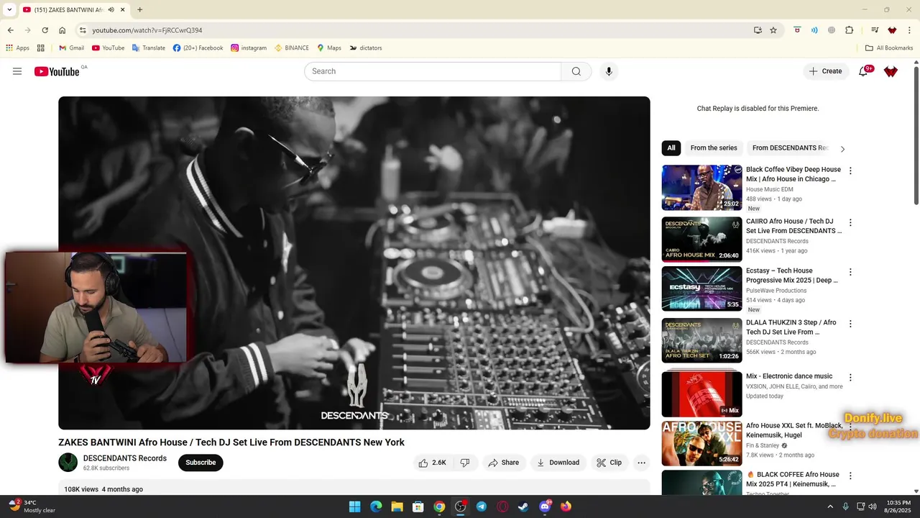Click the Create button
Viewport: 920px width, 518px height.
click(825, 71)
